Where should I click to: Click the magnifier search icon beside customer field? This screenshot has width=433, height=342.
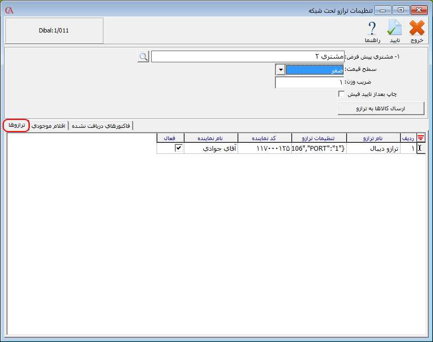coord(143,56)
